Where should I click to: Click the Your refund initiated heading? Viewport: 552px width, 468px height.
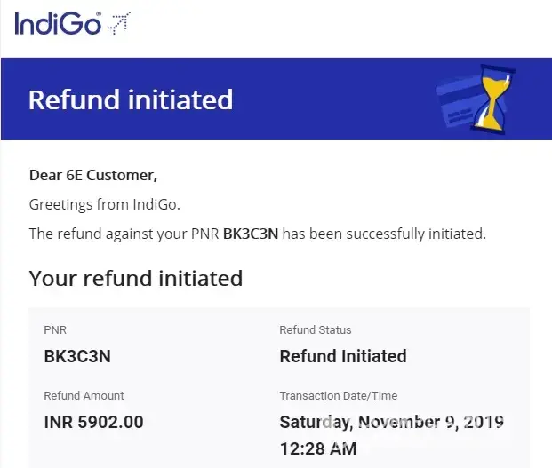click(135, 278)
